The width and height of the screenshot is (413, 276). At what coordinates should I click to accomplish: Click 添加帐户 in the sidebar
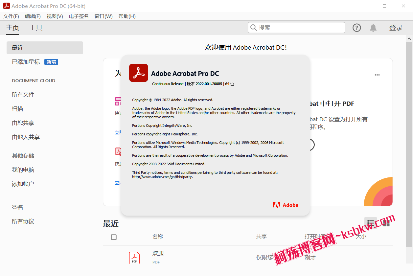[23, 184]
